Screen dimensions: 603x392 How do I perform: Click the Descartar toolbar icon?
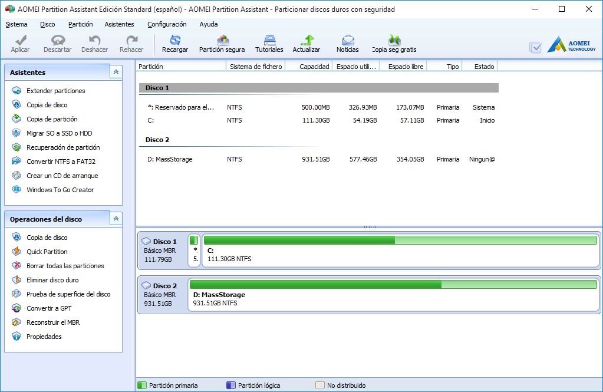click(x=58, y=40)
